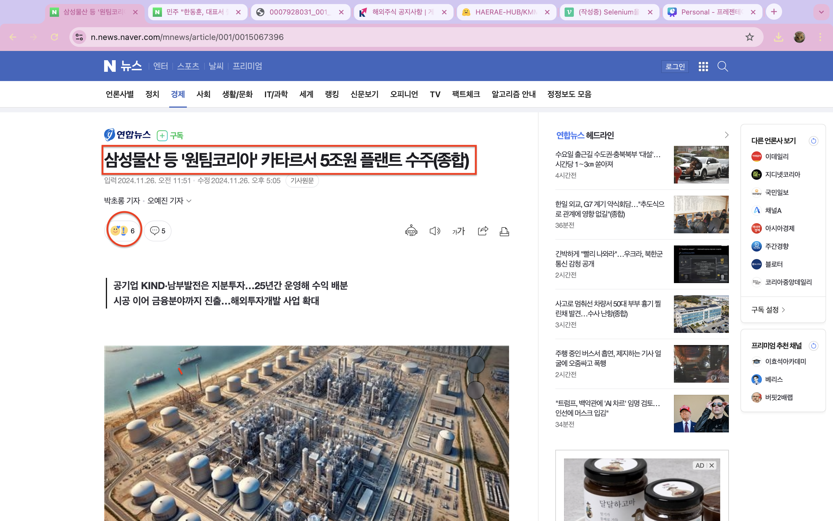
Task: Open the 알고리즘 안내 menu item
Action: (514, 94)
